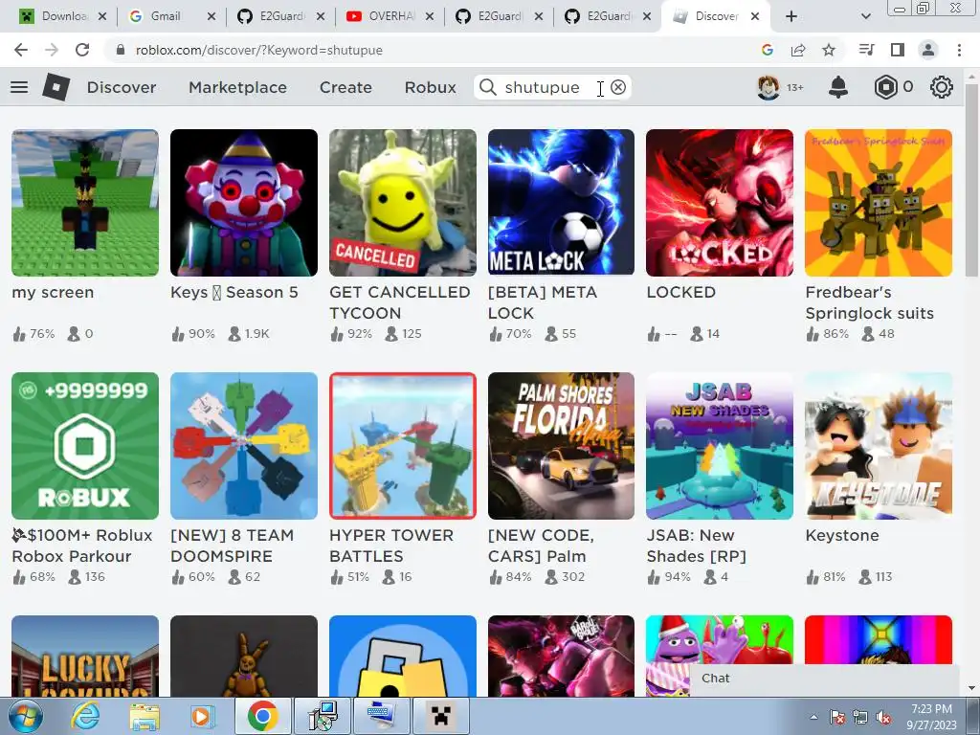Viewport: 980px width, 735px height.
Task: Open GET CANCELLED TYCOON thumbnail
Action: (403, 203)
